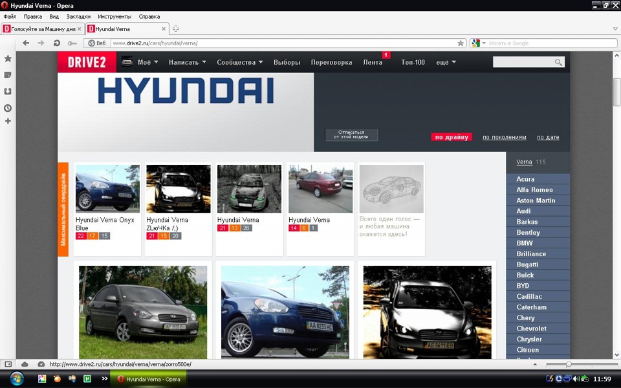Open the 'Правка' menu
621x388 pixels.
tap(32, 17)
